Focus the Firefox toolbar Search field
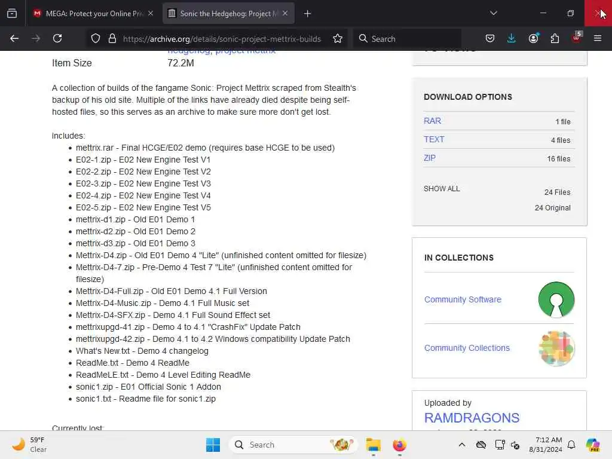 click(x=408, y=39)
